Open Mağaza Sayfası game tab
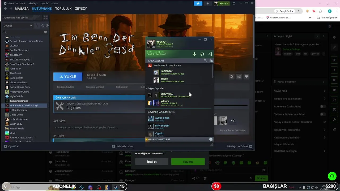The height and width of the screenshot is (191, 340). coord(65,87)
